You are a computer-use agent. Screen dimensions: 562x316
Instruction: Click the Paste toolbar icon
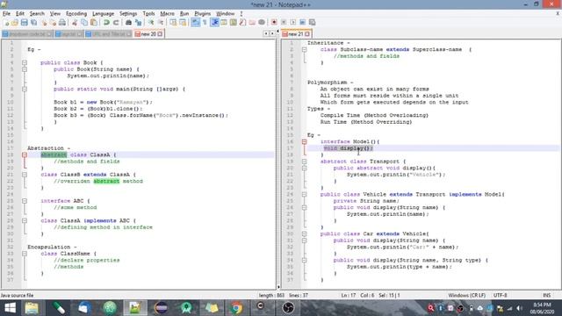click(94, 23)
